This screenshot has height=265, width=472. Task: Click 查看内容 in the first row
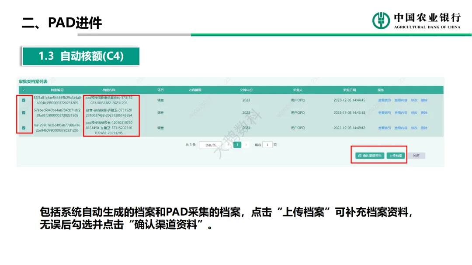[x=401, y=100]
